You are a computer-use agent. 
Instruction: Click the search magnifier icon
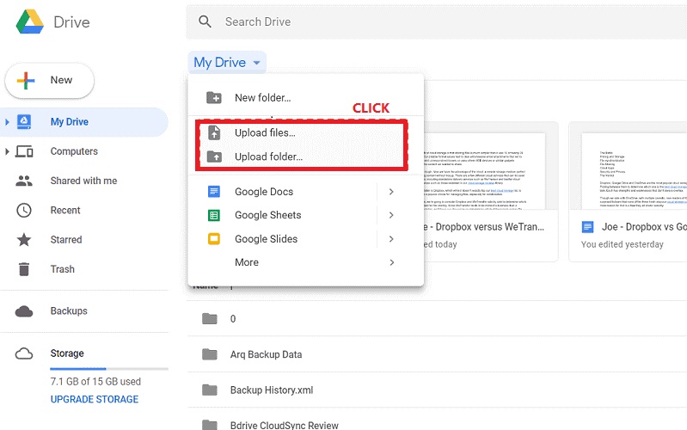(205, 21)
